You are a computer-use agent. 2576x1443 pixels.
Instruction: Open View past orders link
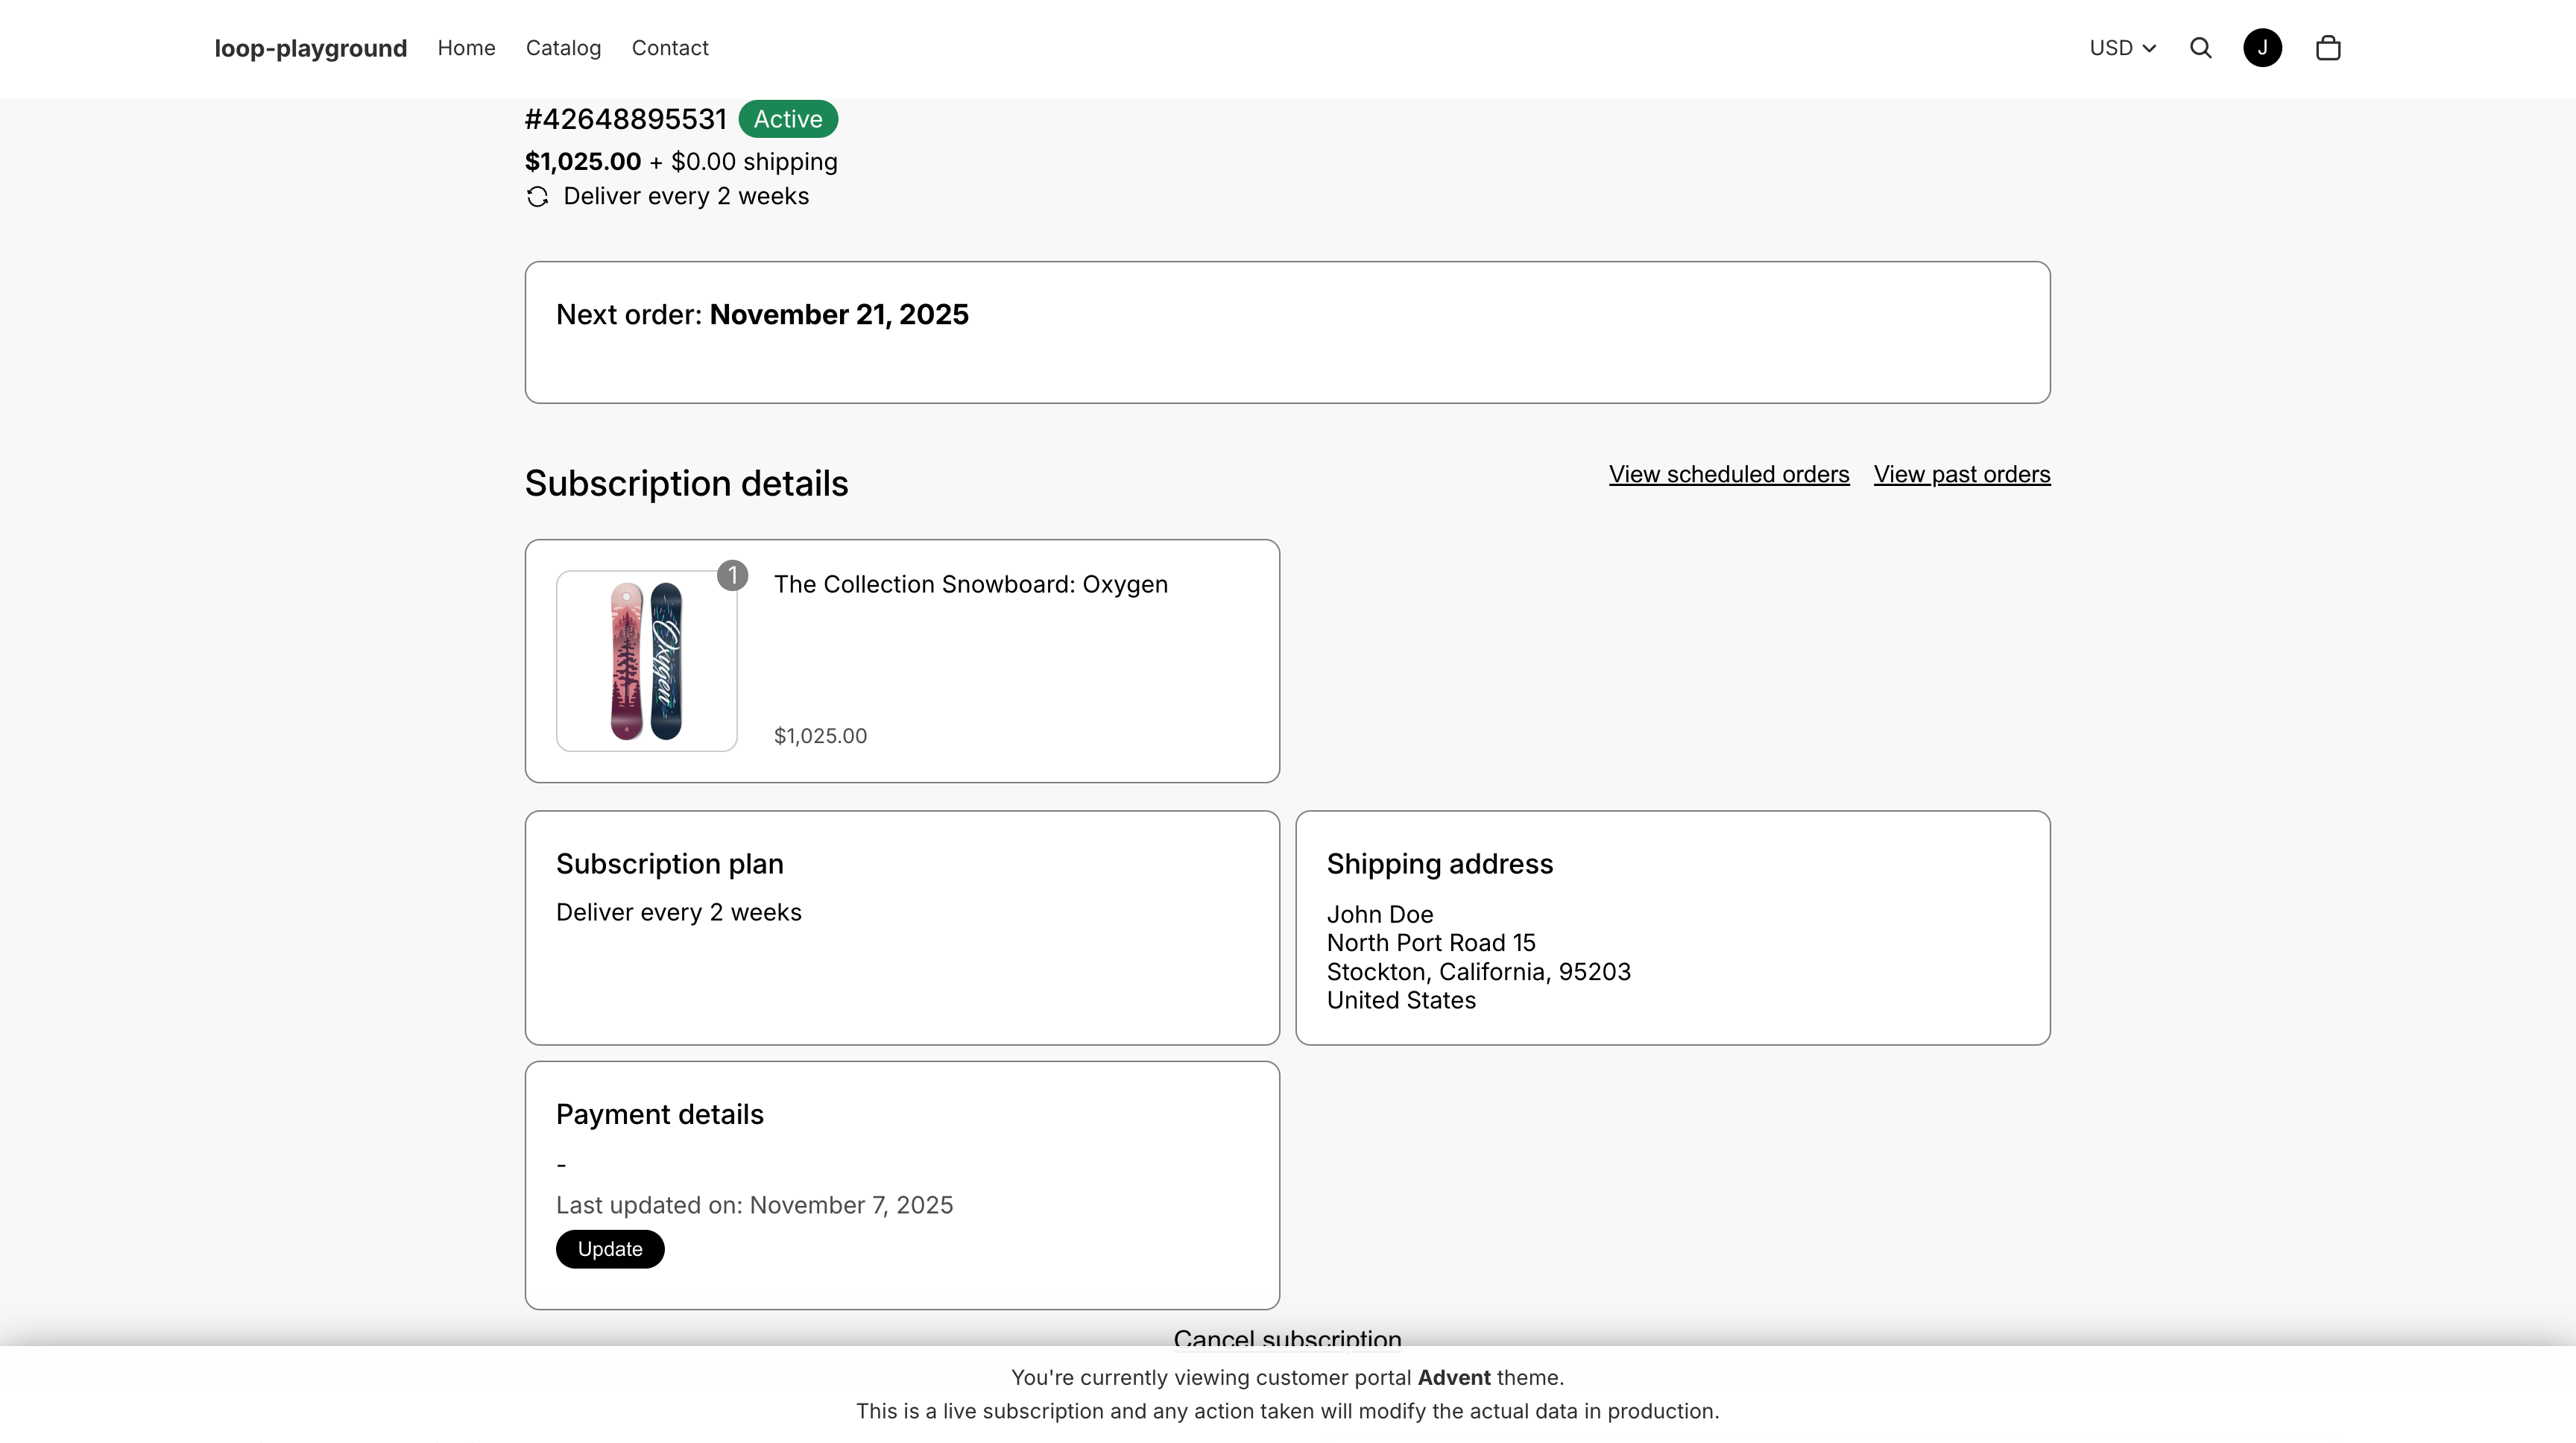[x=1961, y=474]
